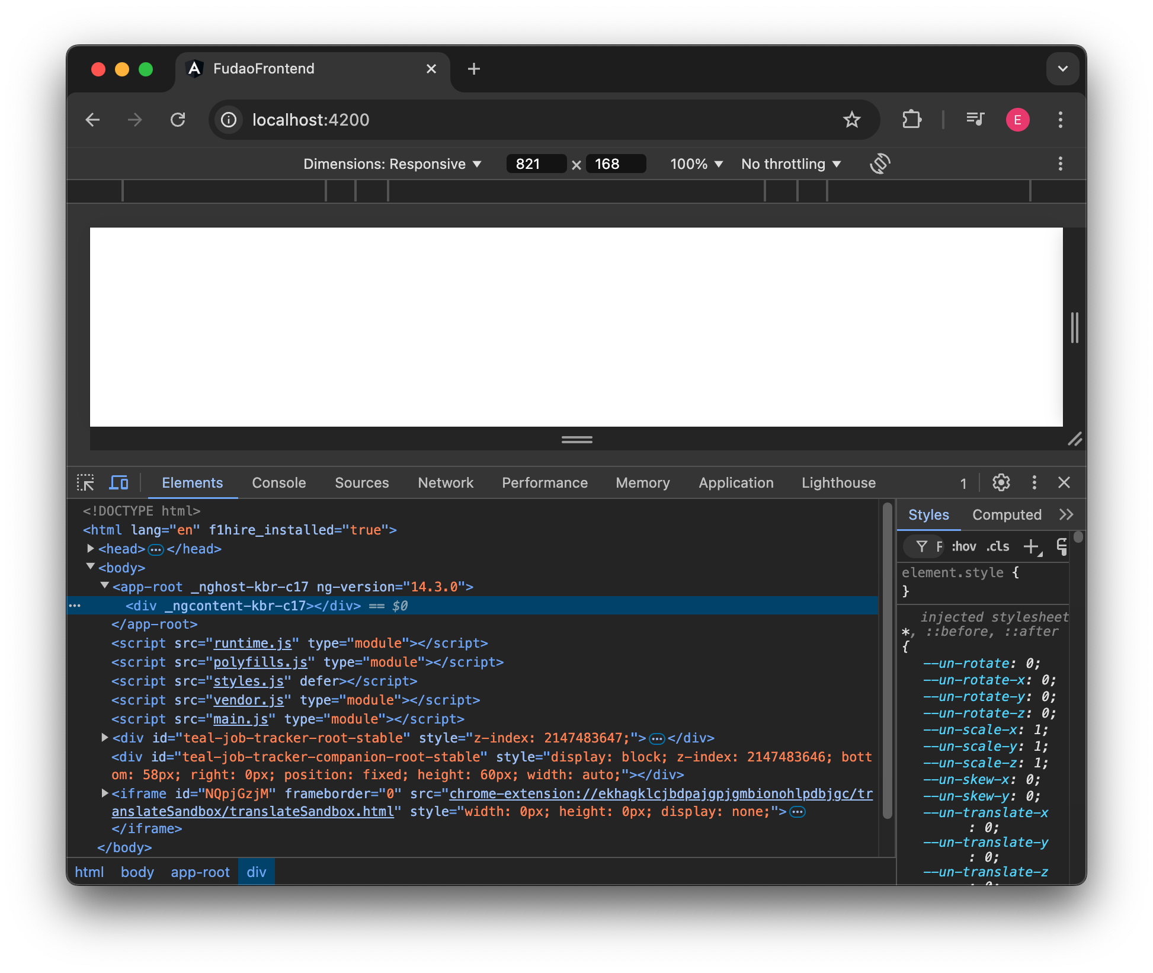Open the DevTools settings gear

point(1001,482)
